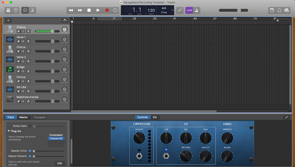This screenshot has width=295, height=167.
Task: Open the Media Browser icon
Action: 287,10
